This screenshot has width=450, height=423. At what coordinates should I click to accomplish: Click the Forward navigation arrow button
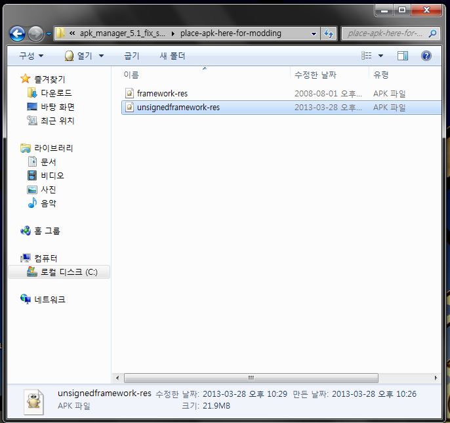pos(36,33)
